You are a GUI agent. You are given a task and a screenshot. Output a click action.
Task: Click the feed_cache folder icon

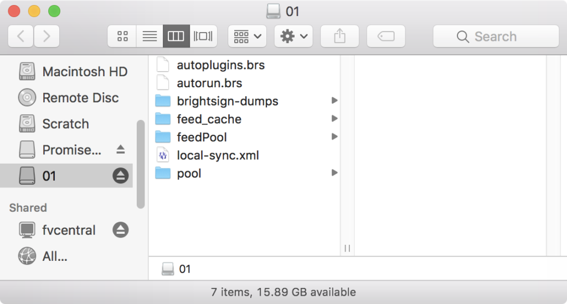[163, 119]
